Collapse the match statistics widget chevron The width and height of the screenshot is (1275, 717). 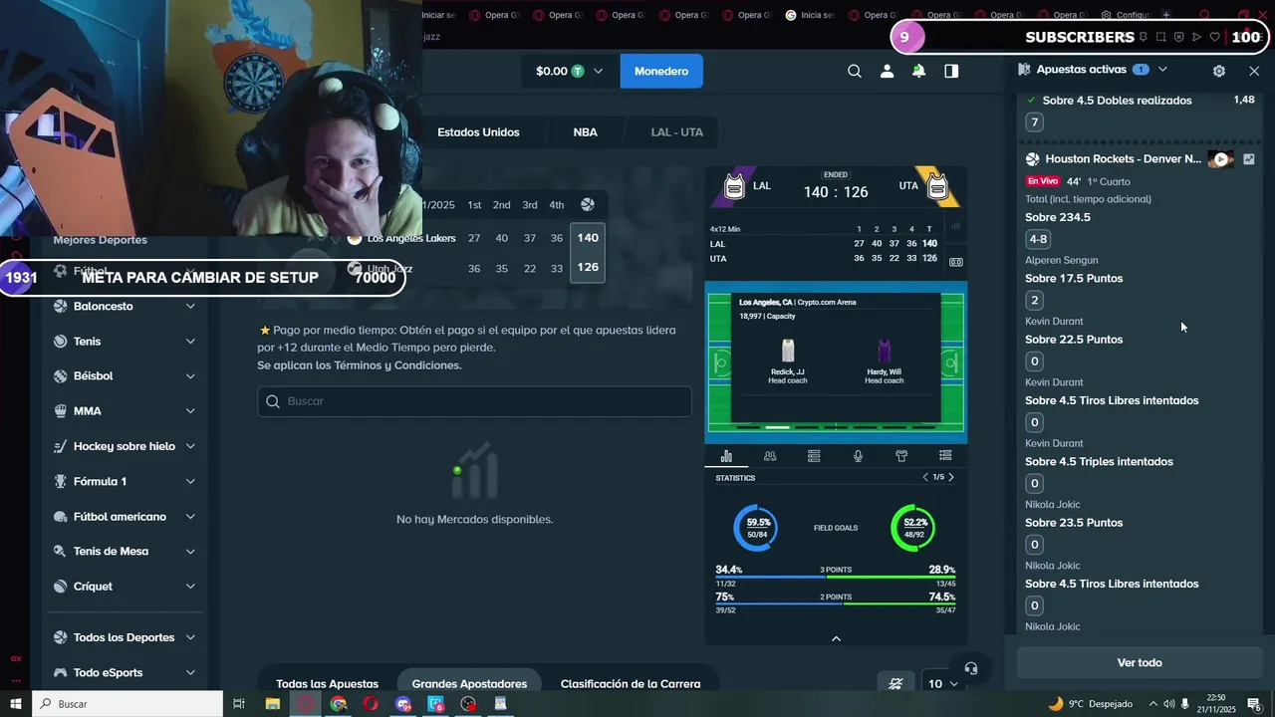tap(836, 638)
